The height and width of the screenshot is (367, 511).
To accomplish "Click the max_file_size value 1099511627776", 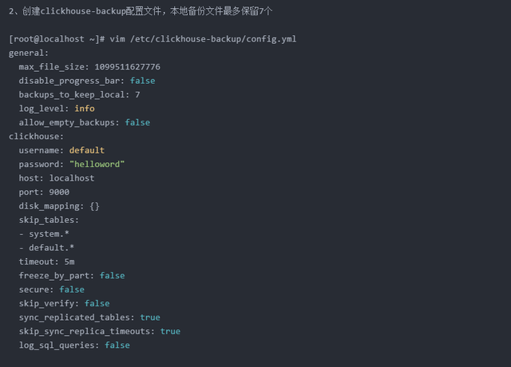I will point(127,67).
